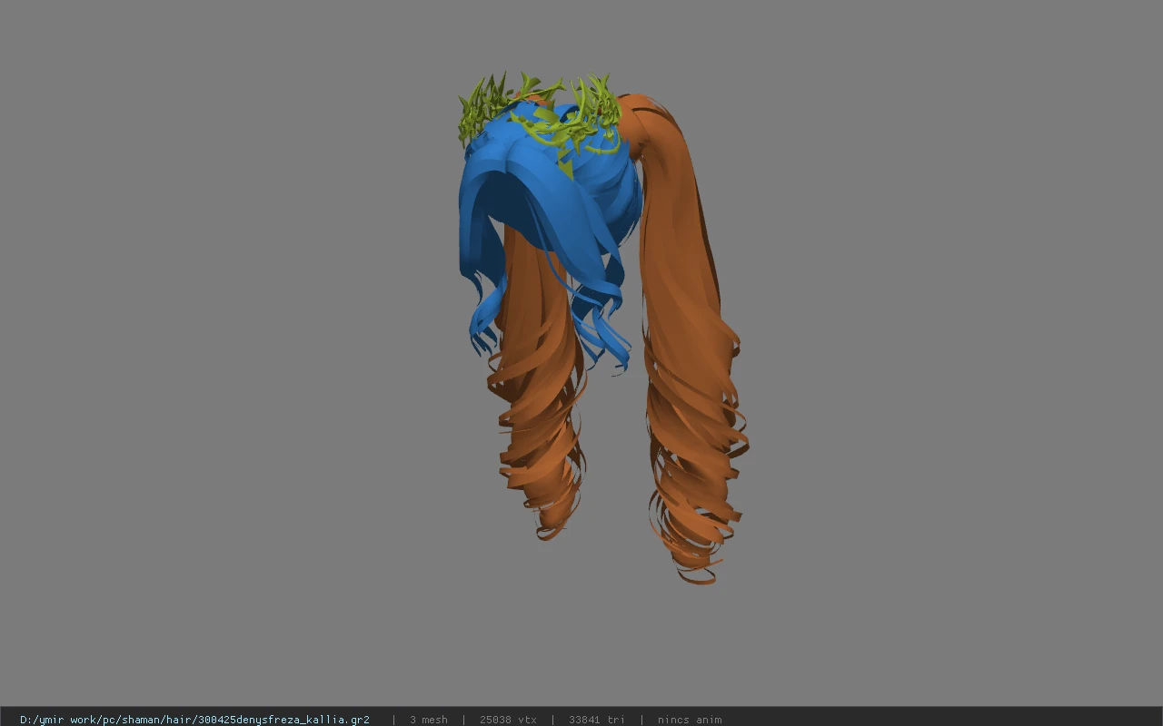Click the '25038 vtx' vertex count
Image resolution: width=1163 pixels, height=726 pixels.
pyautogui.click(x=508, y=720)
